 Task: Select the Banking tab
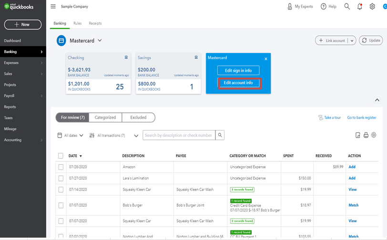(x=60, y=23)
